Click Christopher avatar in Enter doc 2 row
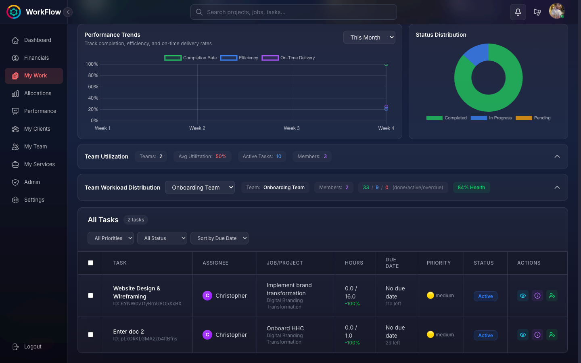 click(x=207, y=335)
